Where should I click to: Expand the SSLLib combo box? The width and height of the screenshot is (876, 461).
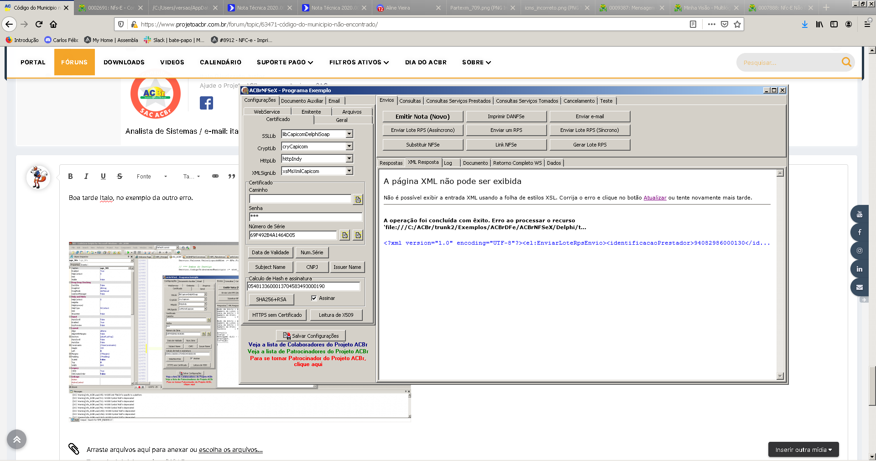(349, 134)
